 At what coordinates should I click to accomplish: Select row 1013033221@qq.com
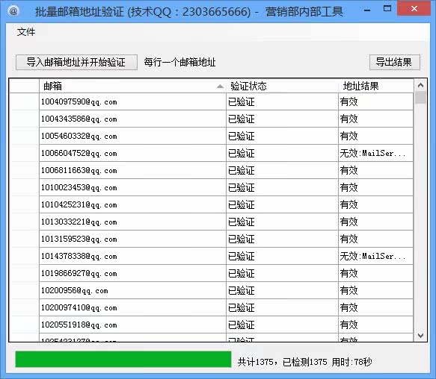pyautogui.click(x=212, y=222)
